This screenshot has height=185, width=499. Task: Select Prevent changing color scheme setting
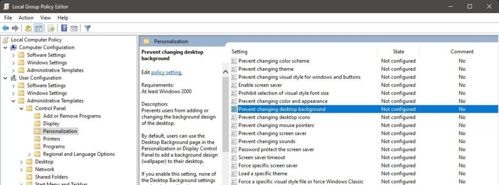pyautogui.click(x=274, y=61)
